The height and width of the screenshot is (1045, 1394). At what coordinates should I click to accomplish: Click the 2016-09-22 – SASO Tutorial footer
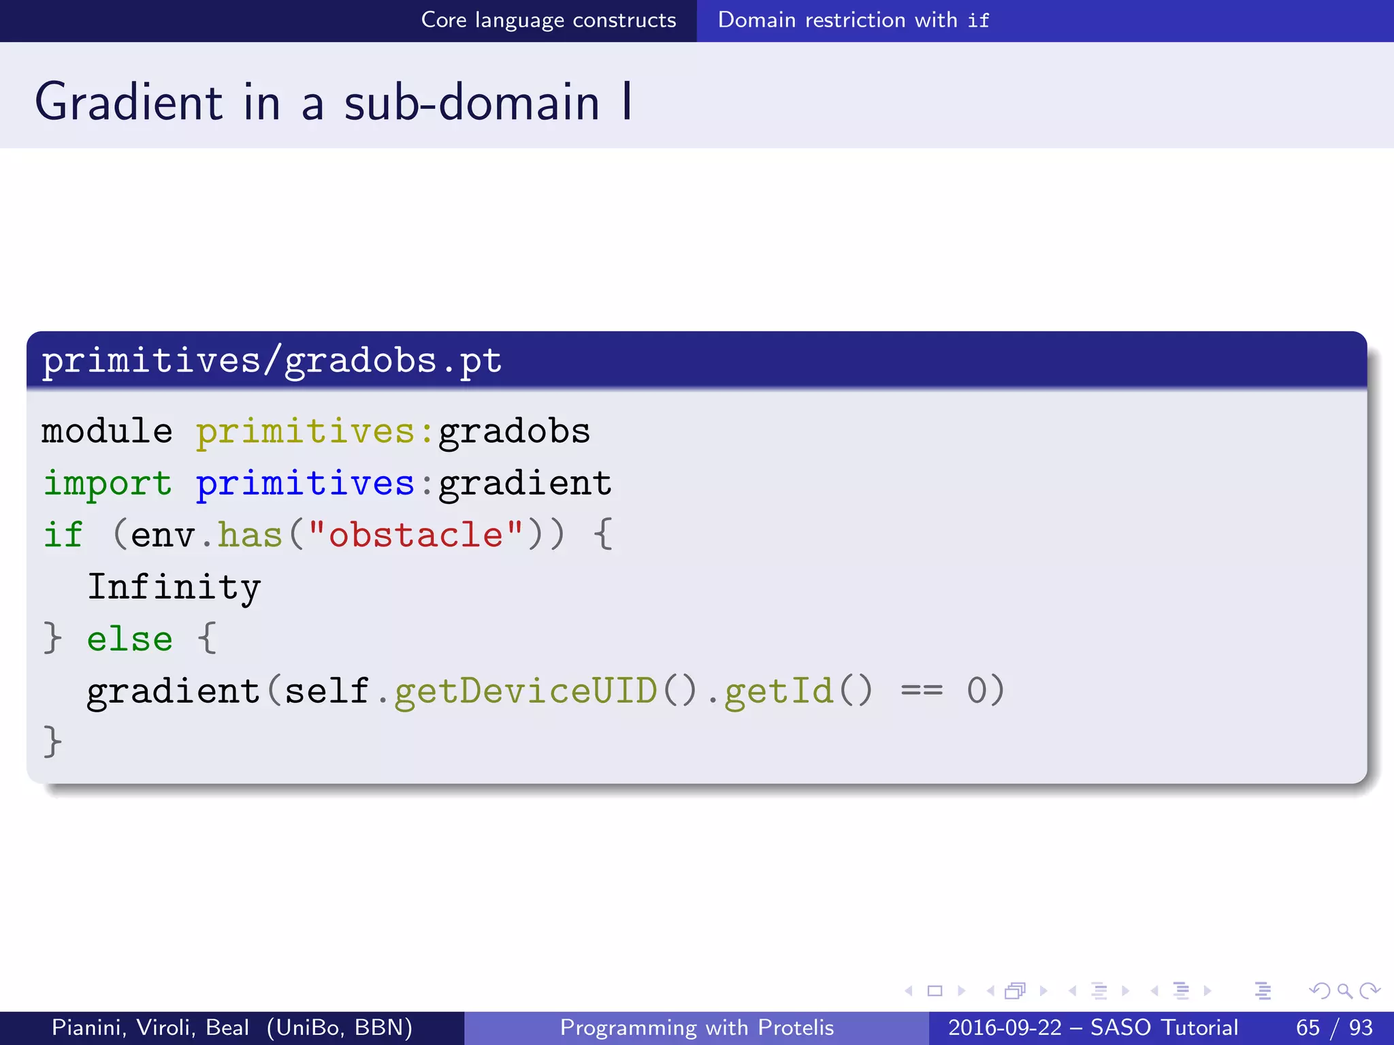1093,1027
